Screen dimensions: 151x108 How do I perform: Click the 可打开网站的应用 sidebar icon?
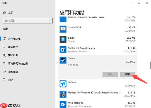(x=4, y=63)
